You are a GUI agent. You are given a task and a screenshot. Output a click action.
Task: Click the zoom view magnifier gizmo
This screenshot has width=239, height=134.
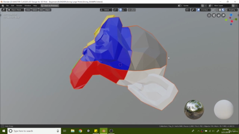click(x=223, y=15)
